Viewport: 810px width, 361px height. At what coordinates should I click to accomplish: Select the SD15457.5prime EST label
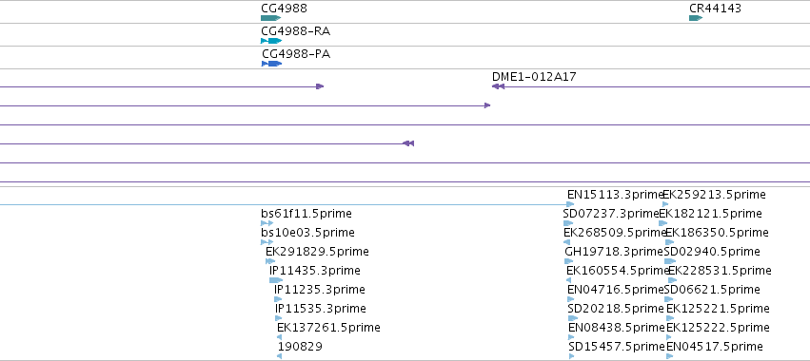pos(616,347)
